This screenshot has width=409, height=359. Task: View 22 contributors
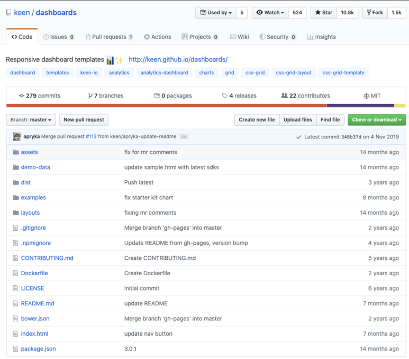coord(305,96)
